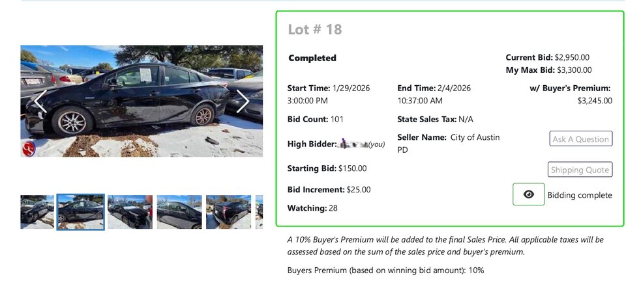
Task: Click the Watching 28 count
Action: point(333,208)
